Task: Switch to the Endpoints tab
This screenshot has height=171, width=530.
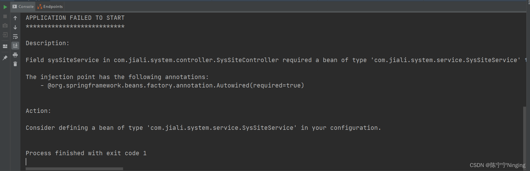Action: click(50, 6)
